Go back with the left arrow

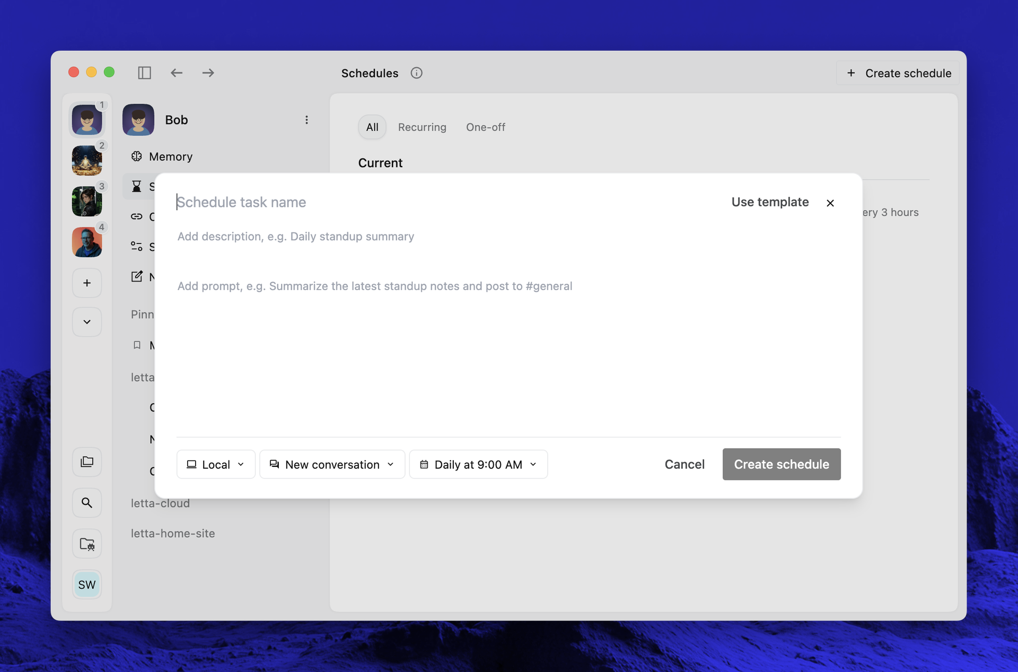(x=177, y=73)
